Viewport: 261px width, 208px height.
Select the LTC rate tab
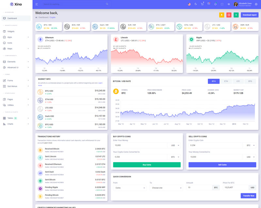pos(238,81)
